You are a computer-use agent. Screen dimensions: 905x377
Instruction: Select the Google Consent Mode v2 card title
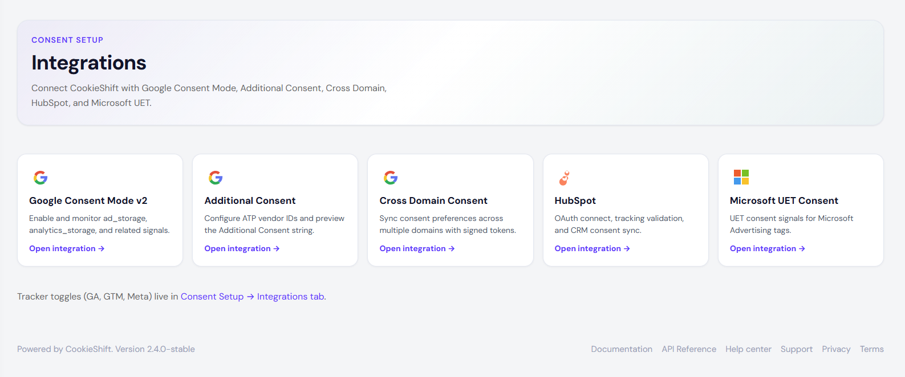[88, 200]
